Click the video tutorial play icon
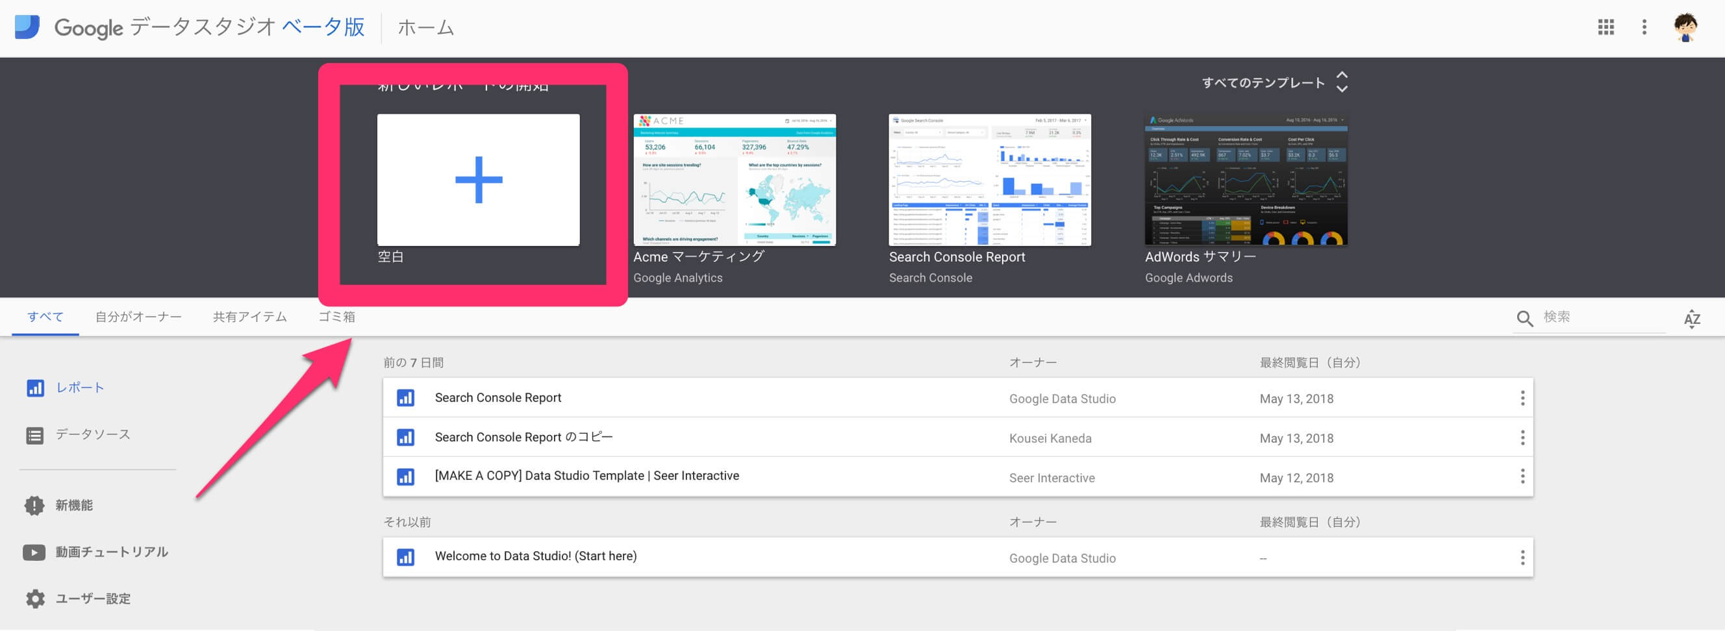The image size is (1725, 631). pyautogui.click(x=34, y=552)
